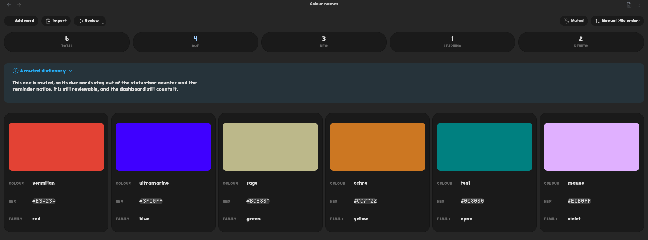This screenshot has height=240, width=648.
Task: Click the info icon beside A muted dictionary
Action: click(x=15, y=71)
